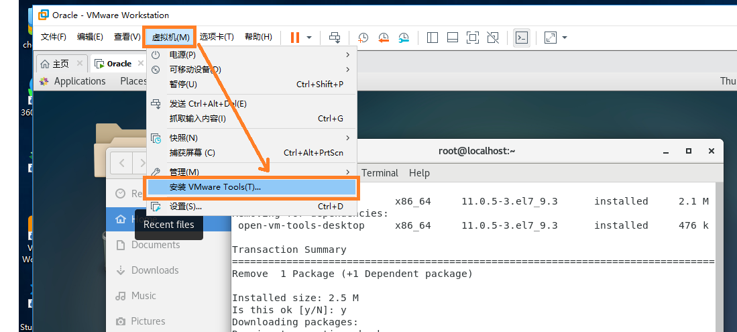Viewport: 737px width, 332px height.
Task: Open the 查看(V) menu
Action: pyautogui.click(x=127, y=37)
